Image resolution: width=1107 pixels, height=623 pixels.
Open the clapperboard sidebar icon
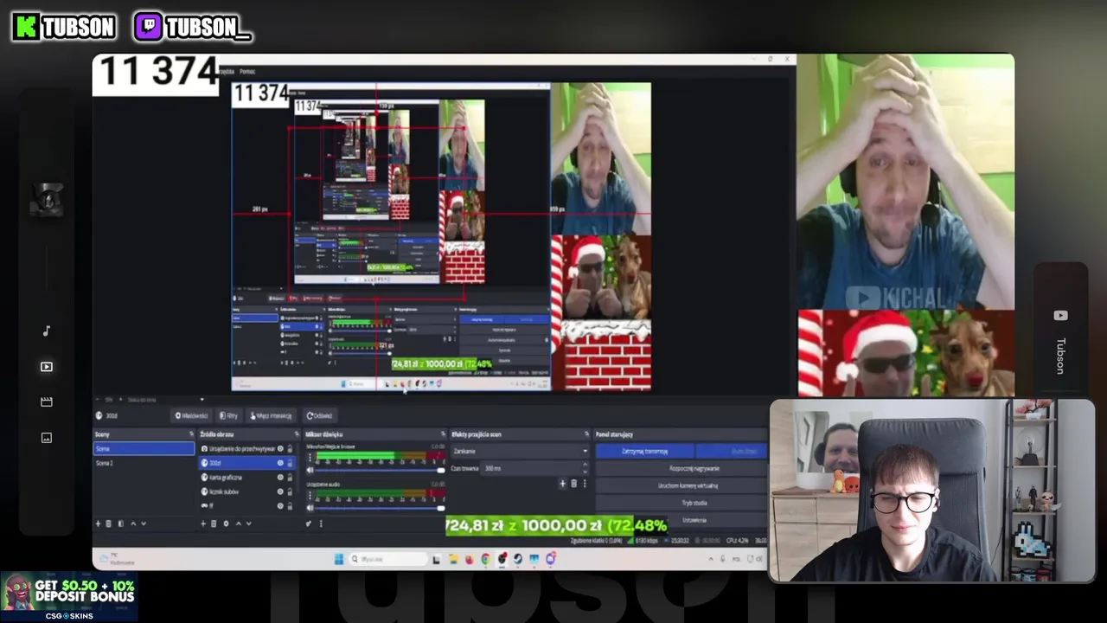tap(47, 401)
